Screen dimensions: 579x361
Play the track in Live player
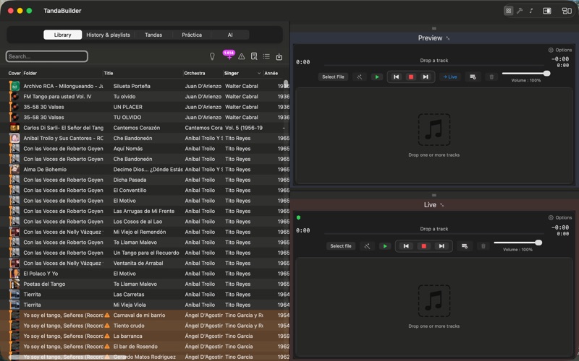[x=385, y=246]
